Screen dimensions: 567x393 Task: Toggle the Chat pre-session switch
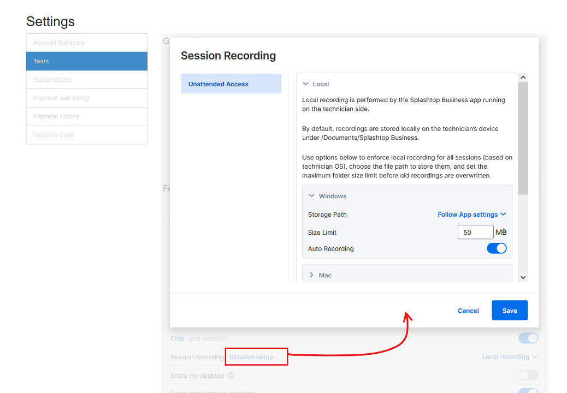click(x=528, y=338)
